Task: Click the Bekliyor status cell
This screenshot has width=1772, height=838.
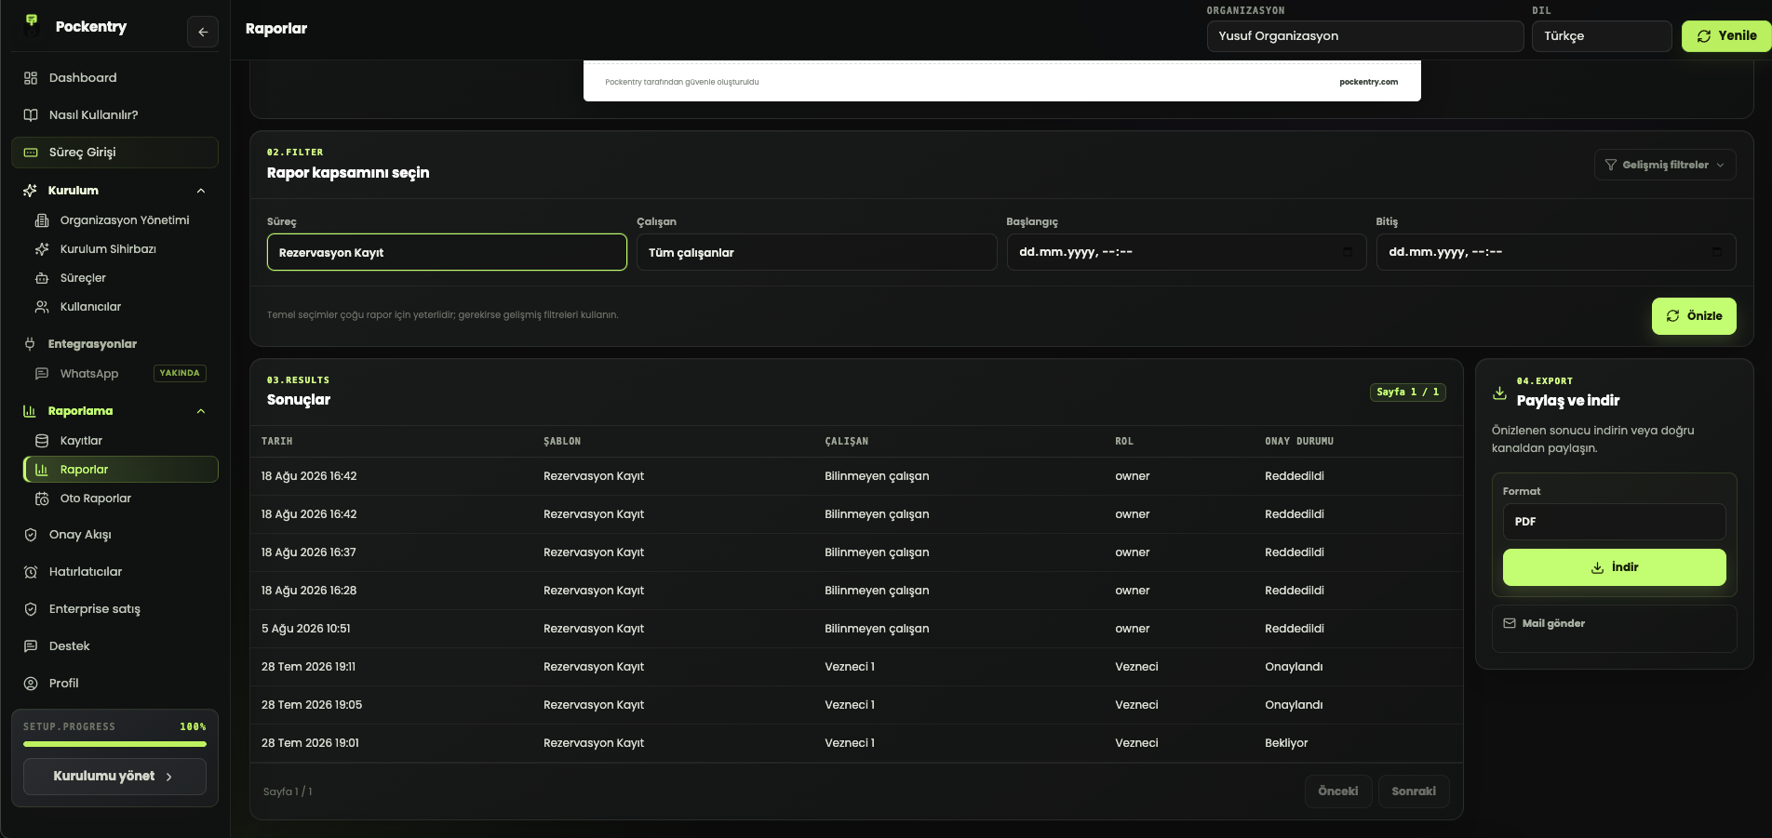Action: 1286,743
